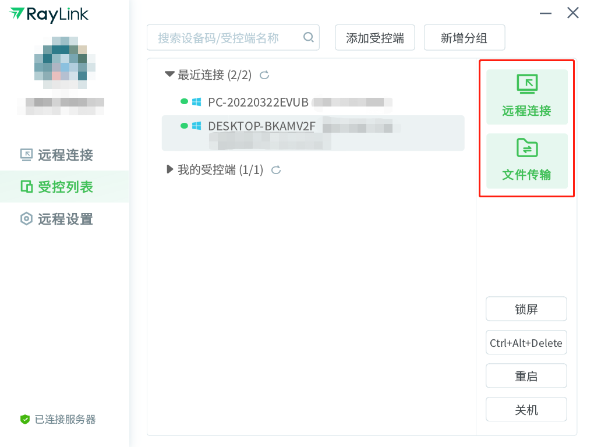Click the RayLink logo
This screenshot has width=594, height=447.
pyautogui.click(x=49, y=14)
